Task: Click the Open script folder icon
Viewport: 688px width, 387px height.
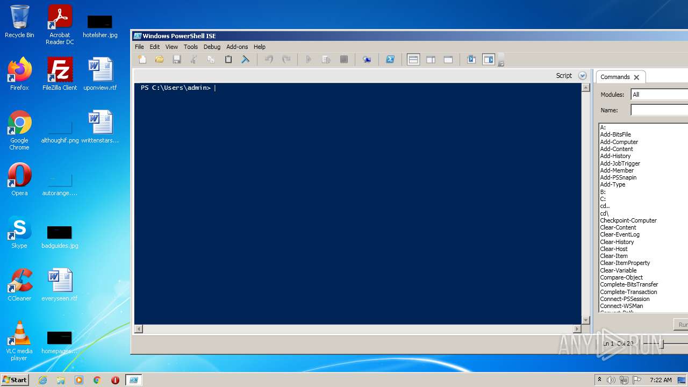Action: coord(159,60)
